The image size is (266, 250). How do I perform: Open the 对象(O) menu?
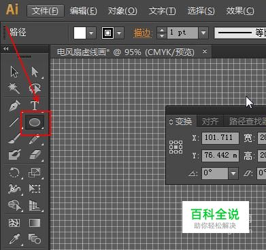click(122, 11)
